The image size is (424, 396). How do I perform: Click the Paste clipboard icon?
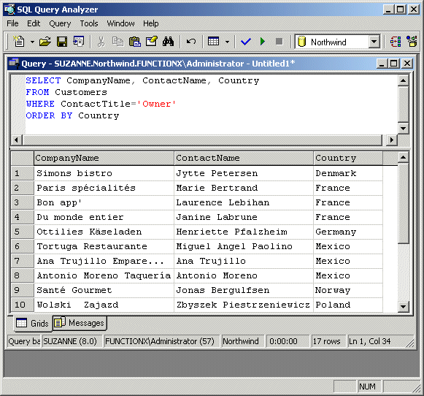(x=135, y=42)
